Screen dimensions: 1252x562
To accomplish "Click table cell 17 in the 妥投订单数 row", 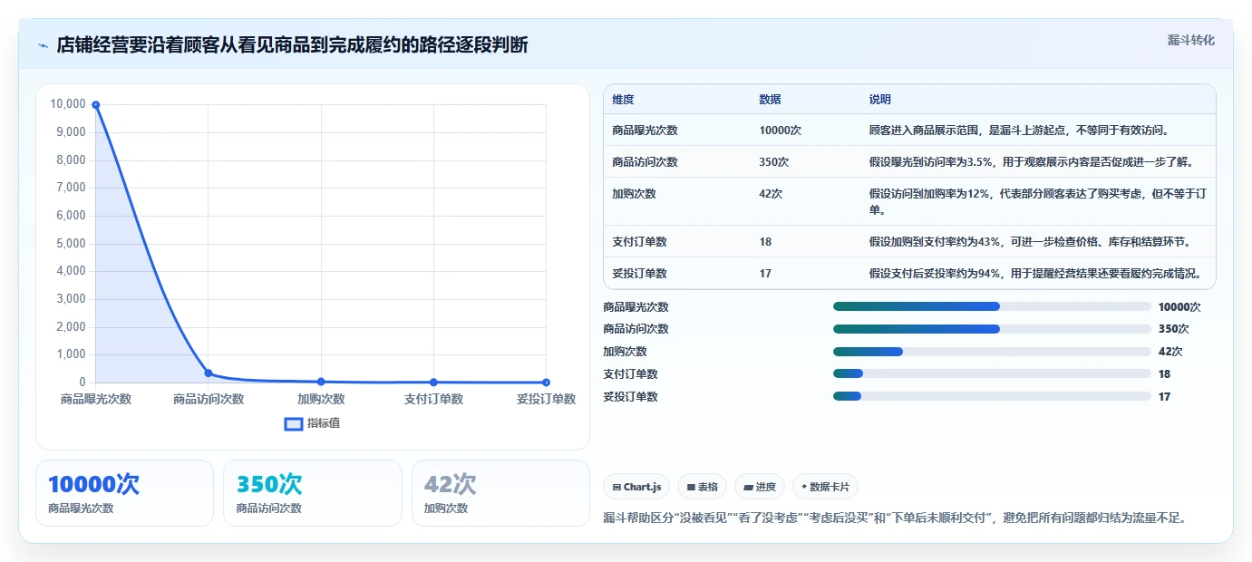I will click(765, 273).
